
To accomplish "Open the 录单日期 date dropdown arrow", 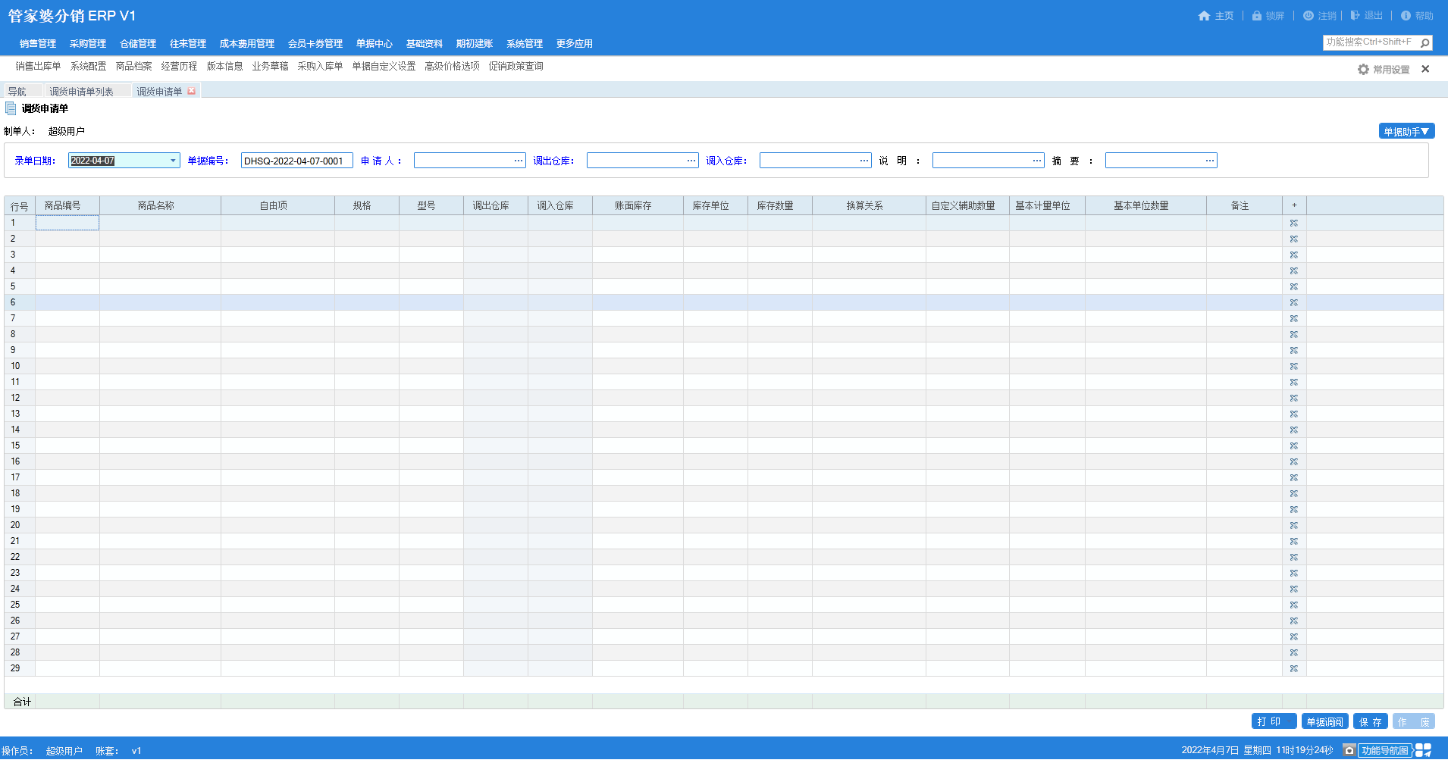I will click(x=173, y=161).
